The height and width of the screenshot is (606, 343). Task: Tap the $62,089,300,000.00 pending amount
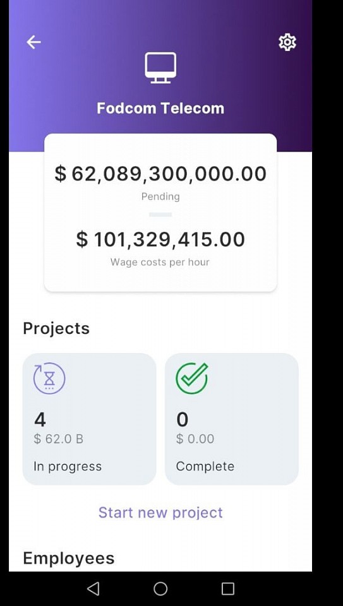160,174
